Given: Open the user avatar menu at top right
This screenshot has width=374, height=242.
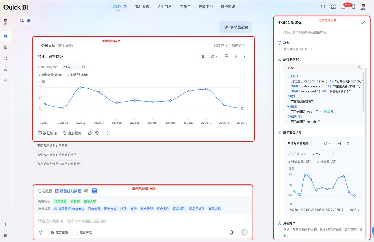Looking at the screenshot, I should [363, 7].
